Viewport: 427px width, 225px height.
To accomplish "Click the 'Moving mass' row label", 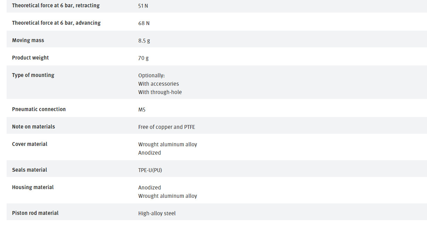I will [x=28, y=40].
